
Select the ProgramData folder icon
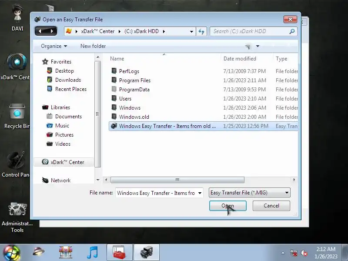pyautogui.click(x=114, y=89)
